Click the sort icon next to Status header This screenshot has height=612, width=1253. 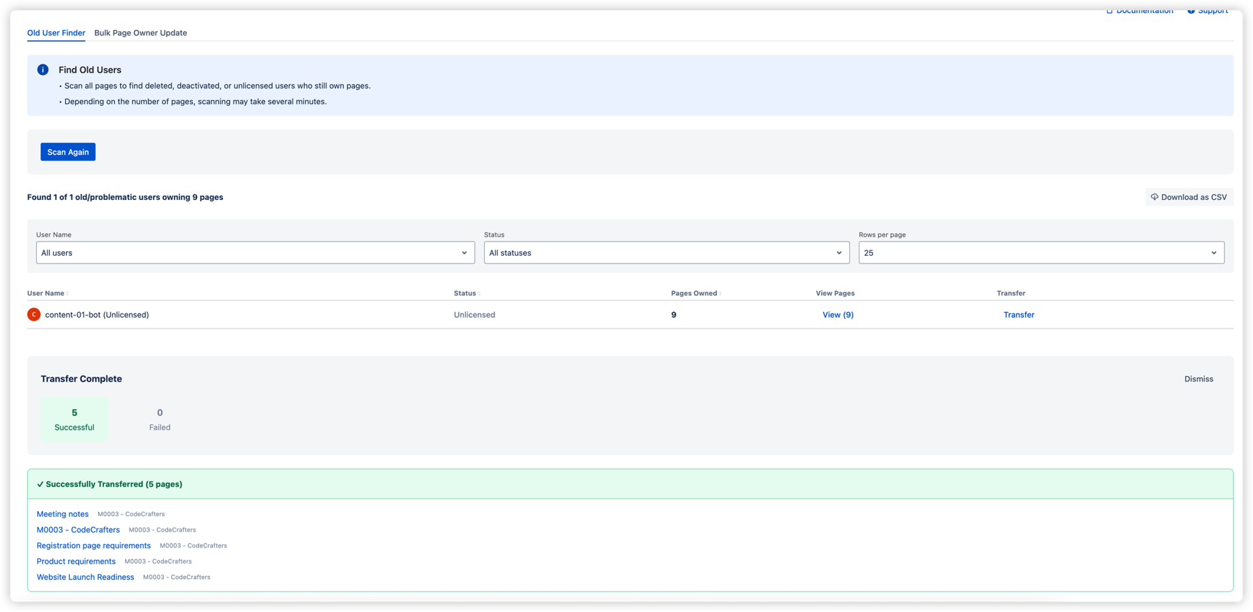(x=479, y=292)
